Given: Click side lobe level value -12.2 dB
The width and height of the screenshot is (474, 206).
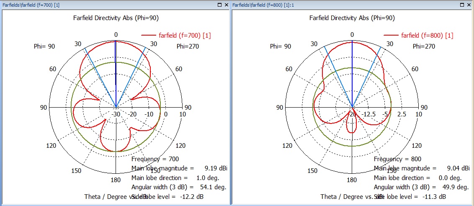Looking at the screenshot, I should coord(192,197).
